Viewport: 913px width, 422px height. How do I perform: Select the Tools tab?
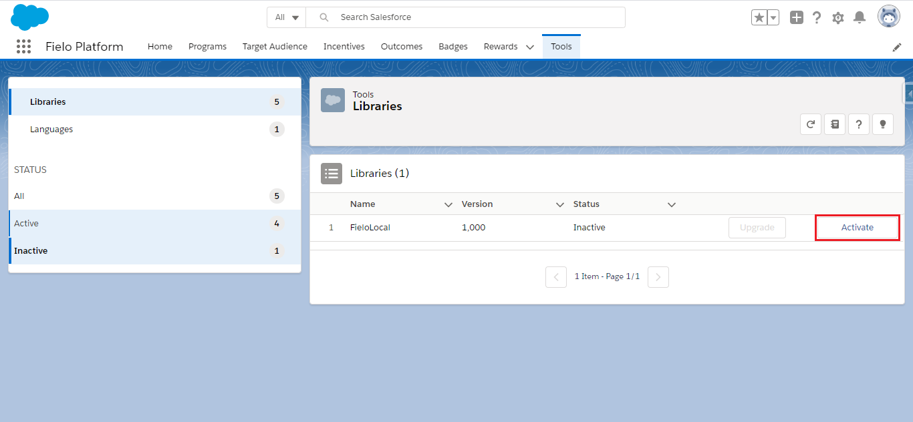[x=561, y=47]
